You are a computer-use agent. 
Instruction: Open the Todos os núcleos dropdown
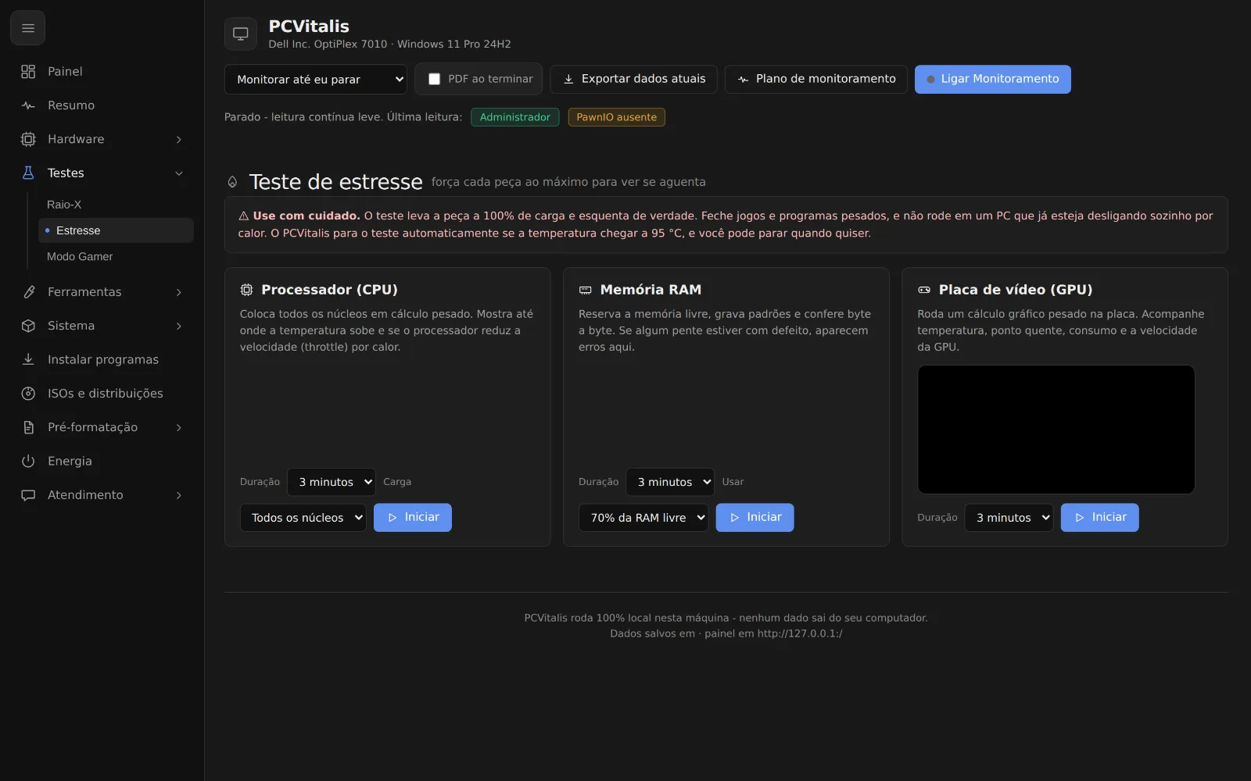(303, 518)
